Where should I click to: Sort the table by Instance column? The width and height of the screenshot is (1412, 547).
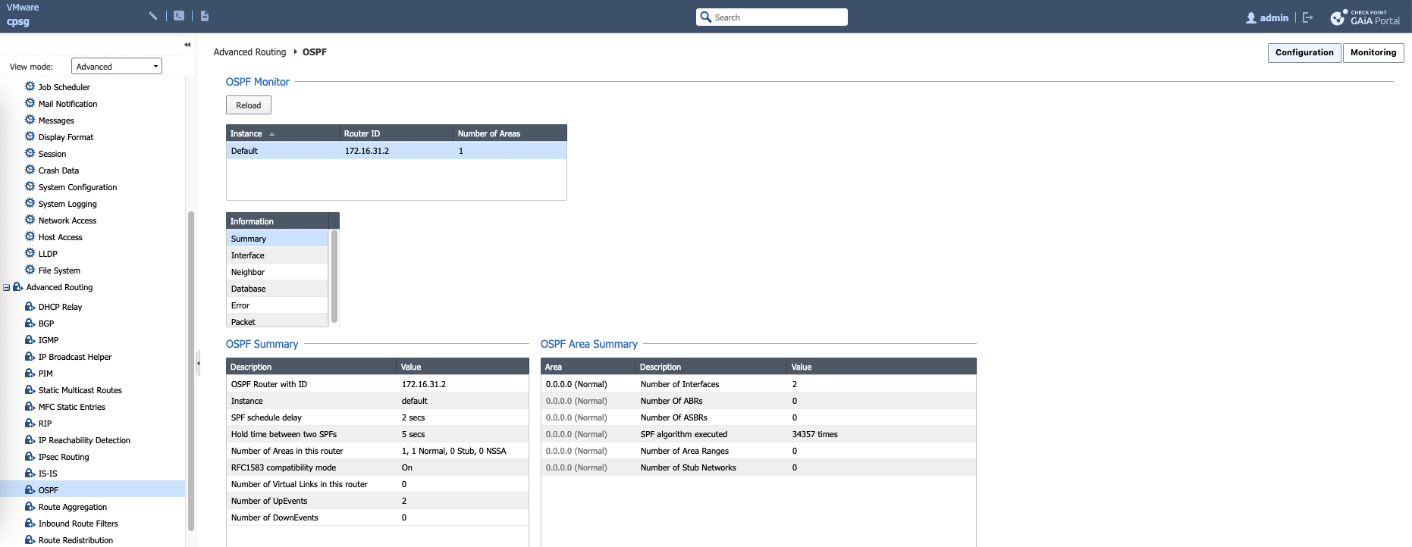[x=246, y=133]
